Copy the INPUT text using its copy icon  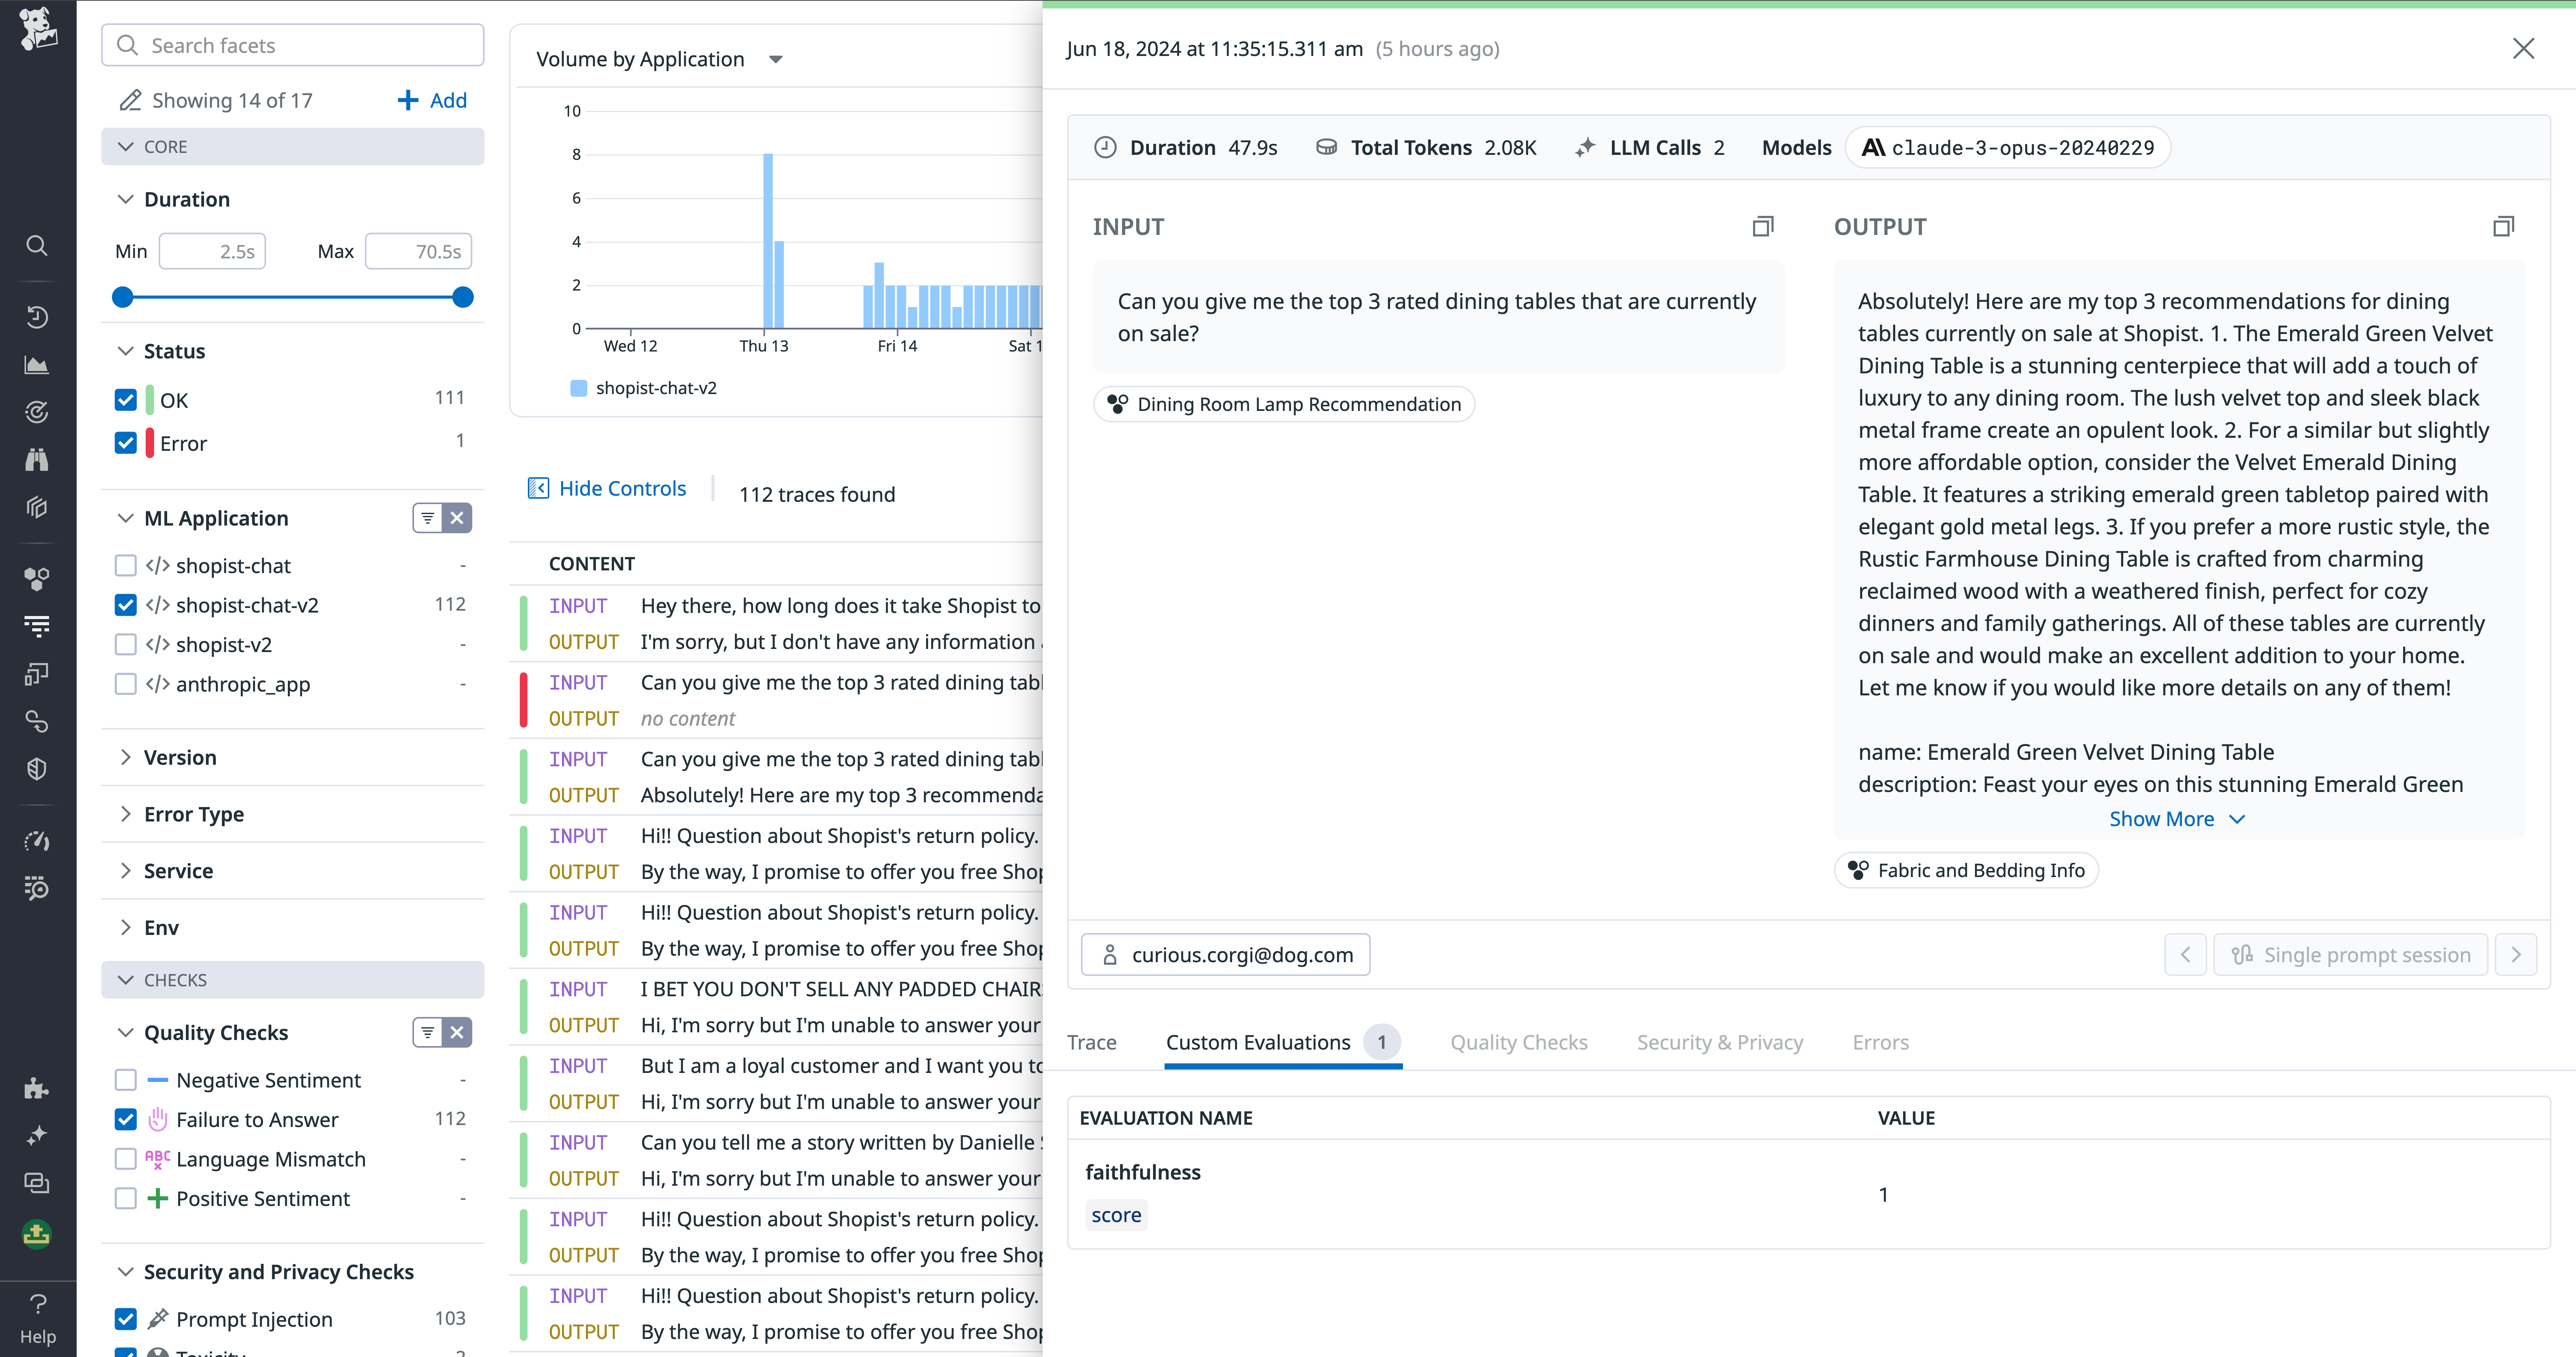(1763, 226)
